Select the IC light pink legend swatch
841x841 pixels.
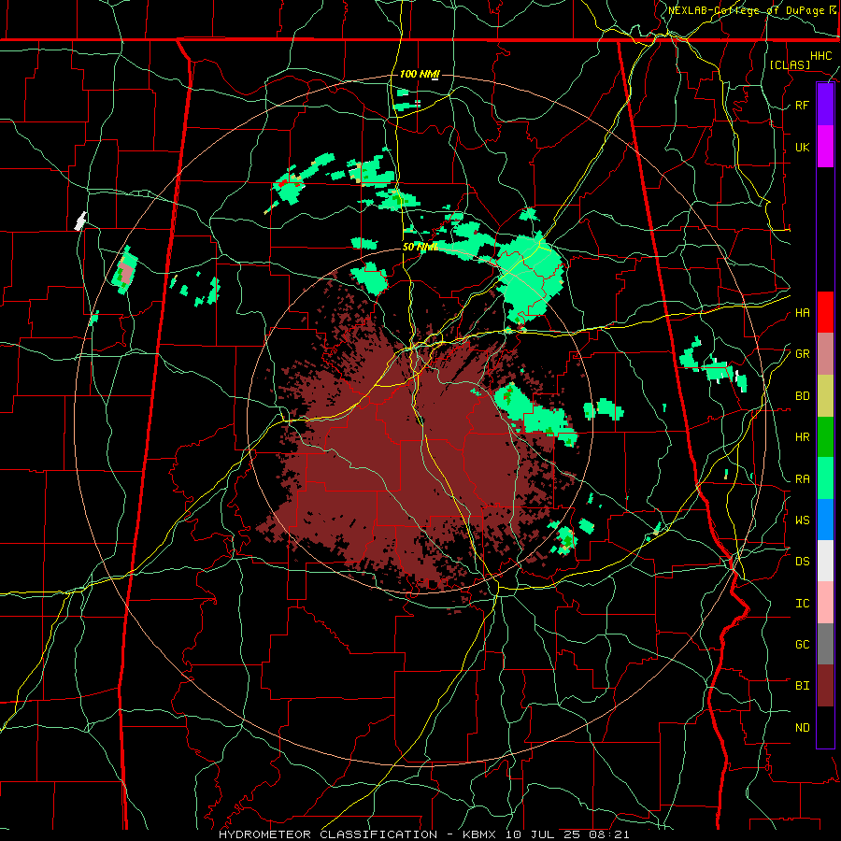825,603
